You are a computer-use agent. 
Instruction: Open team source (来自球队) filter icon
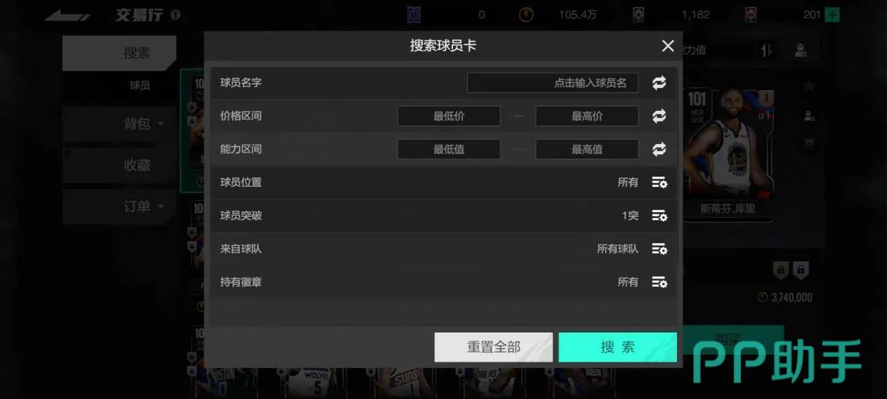pos(659,249)
